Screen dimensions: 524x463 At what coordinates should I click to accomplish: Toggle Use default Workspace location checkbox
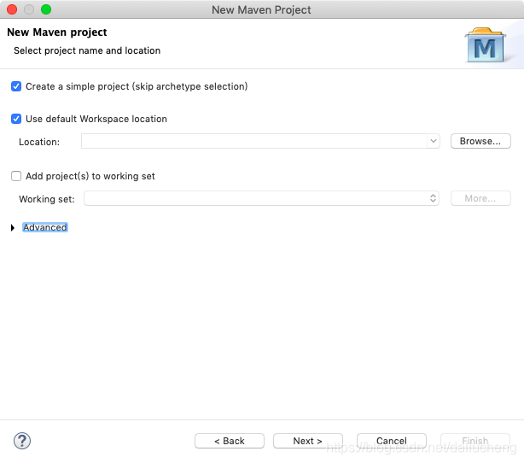pos(16,119)
